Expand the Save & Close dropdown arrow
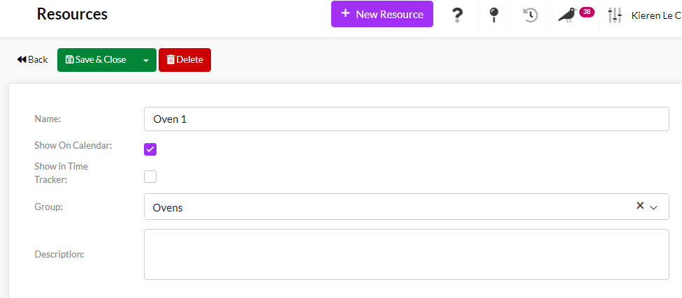Viewport: 682px width, 298px height. (146, 60)
